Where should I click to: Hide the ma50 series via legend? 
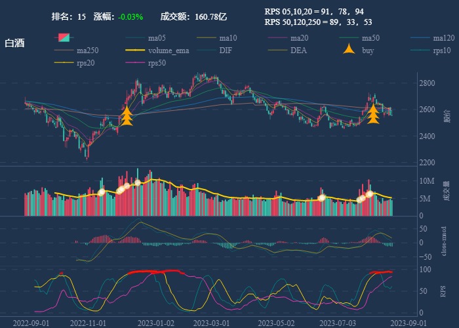(370, 37)
